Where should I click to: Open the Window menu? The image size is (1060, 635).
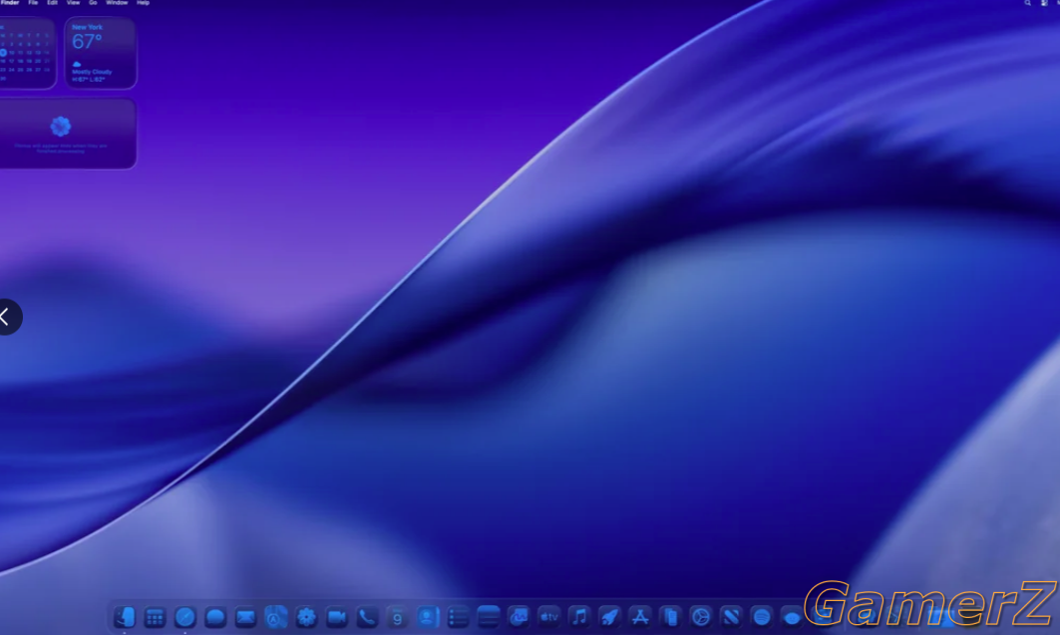coord(117,3)
